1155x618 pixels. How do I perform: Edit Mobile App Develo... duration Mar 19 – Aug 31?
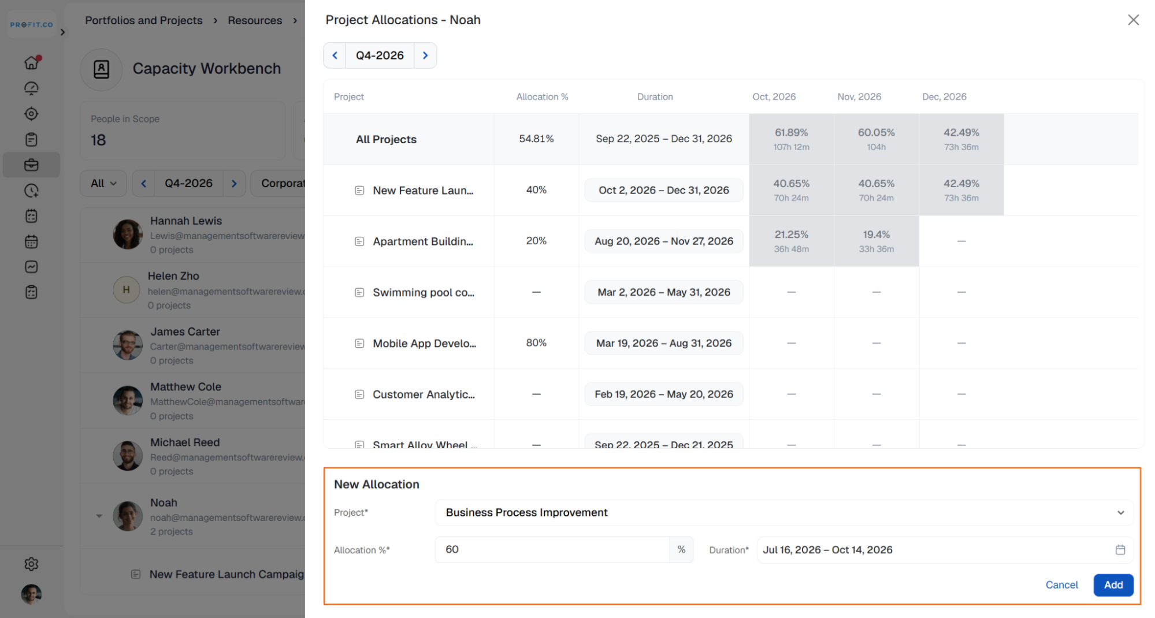click(x=663, y=343)
